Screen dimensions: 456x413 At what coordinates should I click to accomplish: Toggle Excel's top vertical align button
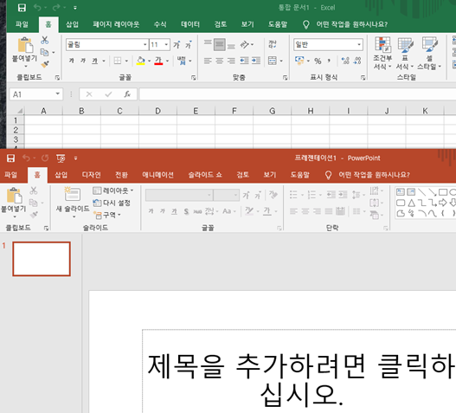pos(208,43)
